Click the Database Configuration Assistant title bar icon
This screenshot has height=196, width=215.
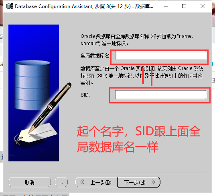[10, 6]
